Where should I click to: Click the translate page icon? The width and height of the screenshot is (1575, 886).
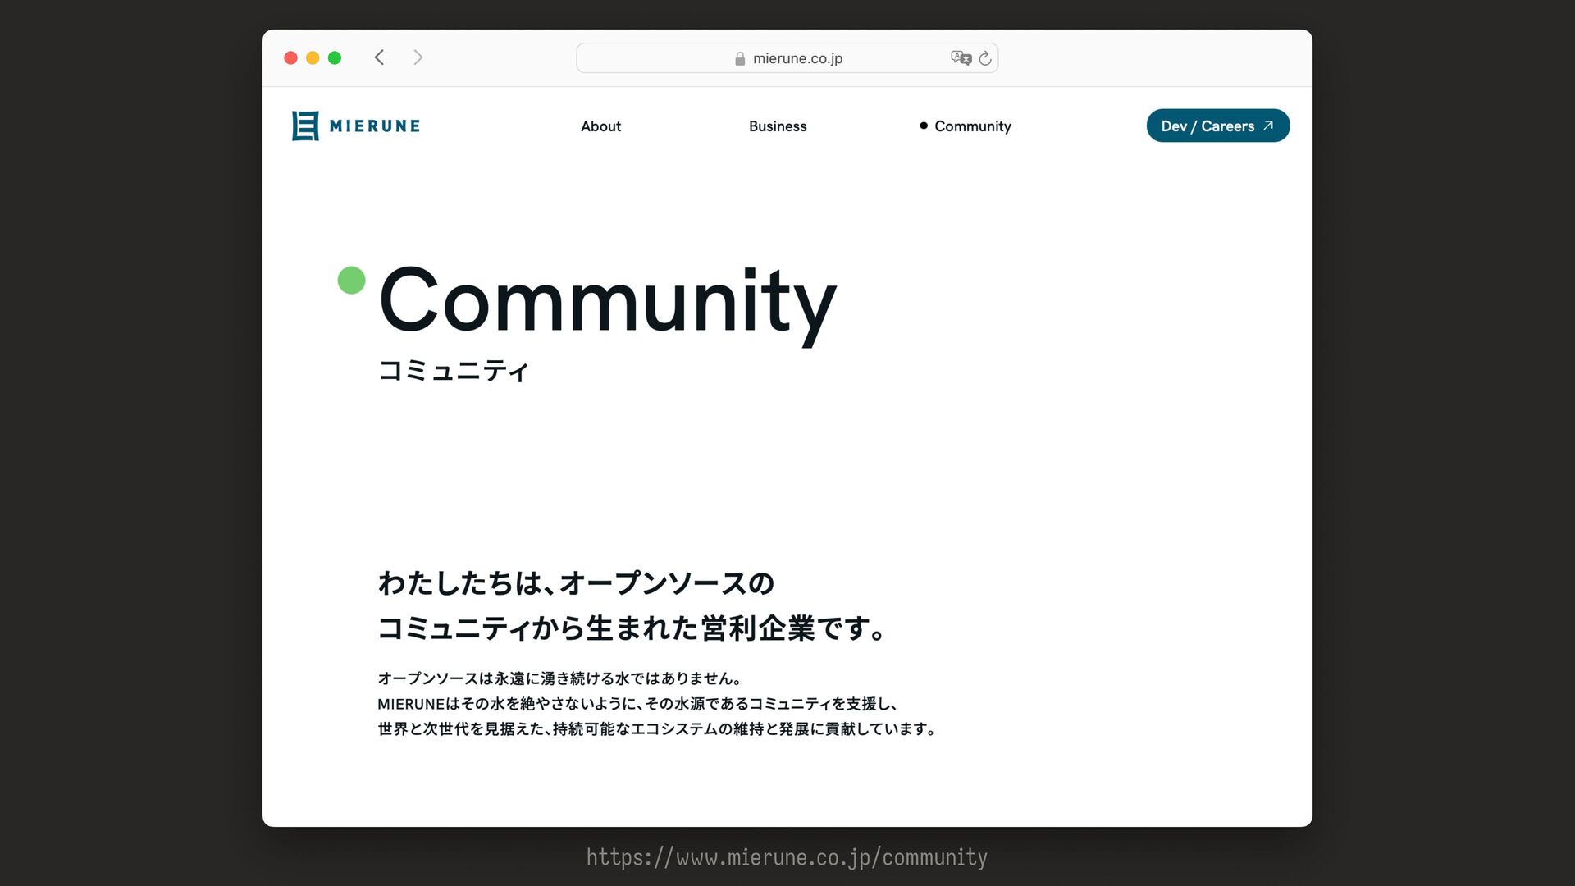(x=961, y=58)
